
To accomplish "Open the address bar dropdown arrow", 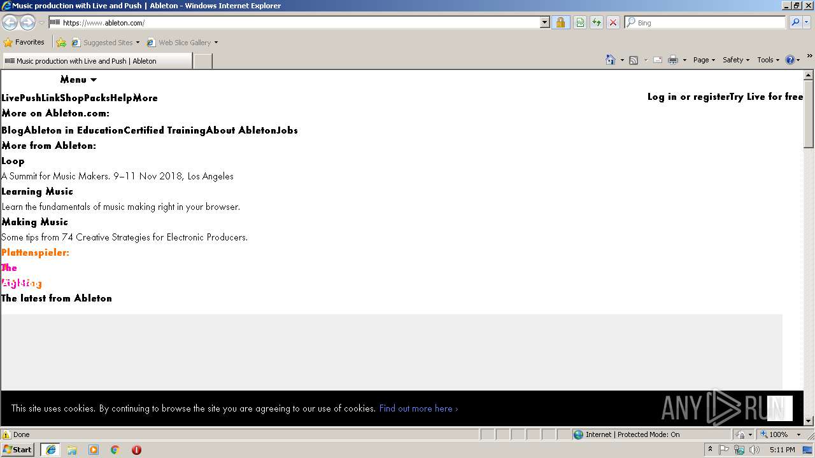I will click(544, 22).
